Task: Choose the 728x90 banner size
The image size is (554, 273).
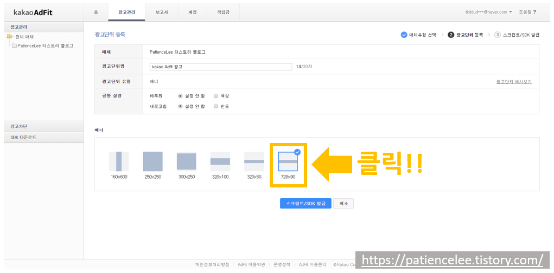Action: click(288, 165)
